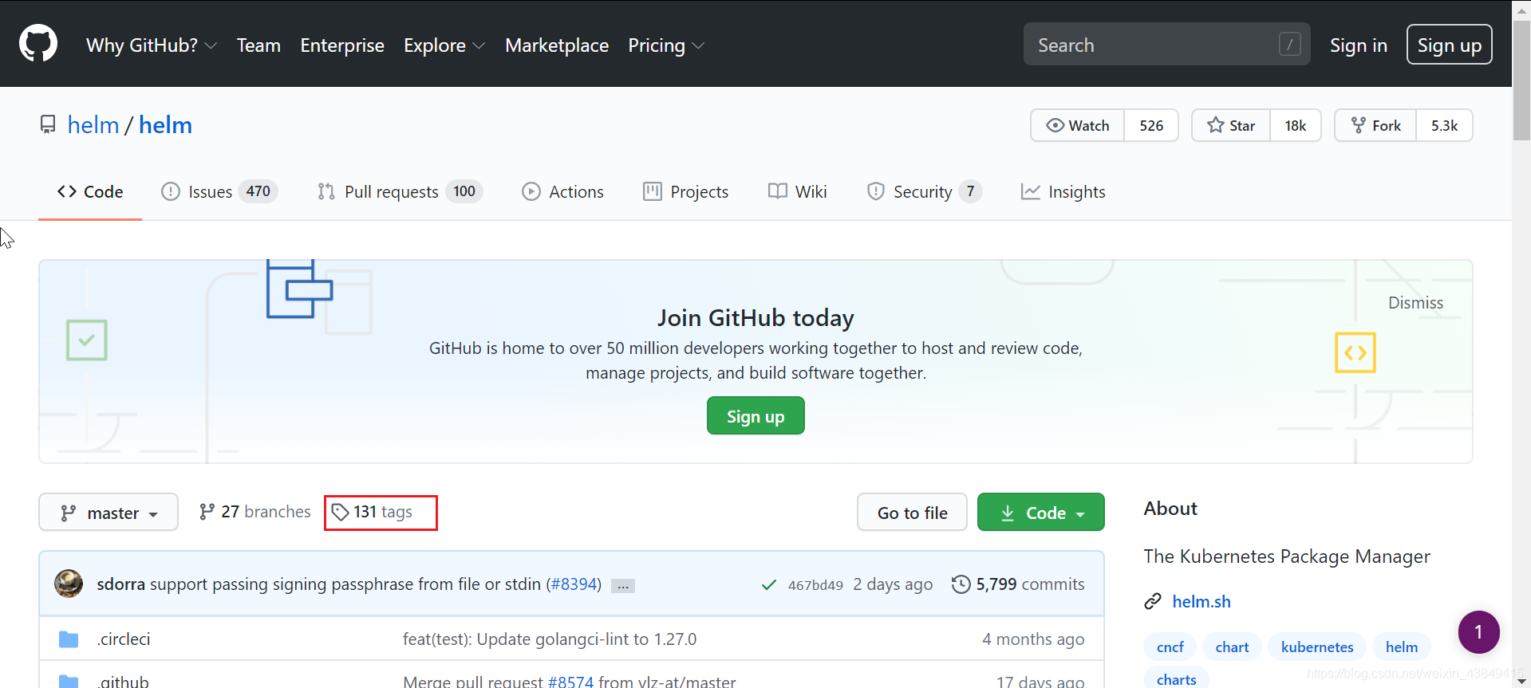The image size is (1531, 688).
Task: Click the link icon beside helm.sh
Action: (x=1153, y=601)
